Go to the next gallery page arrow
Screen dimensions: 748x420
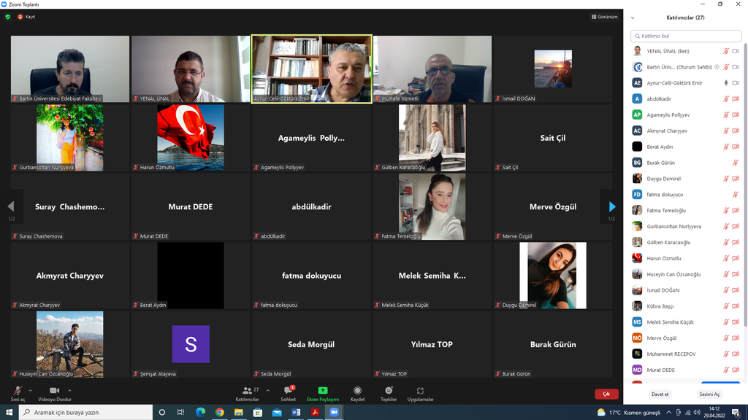pyautogui.click(x=612, y=206)
